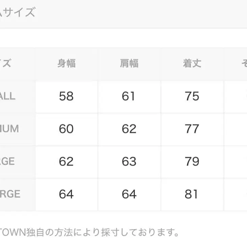Click the 身幅 column header
The height and width of the screenshot is (247, 247).
(66, 63)
